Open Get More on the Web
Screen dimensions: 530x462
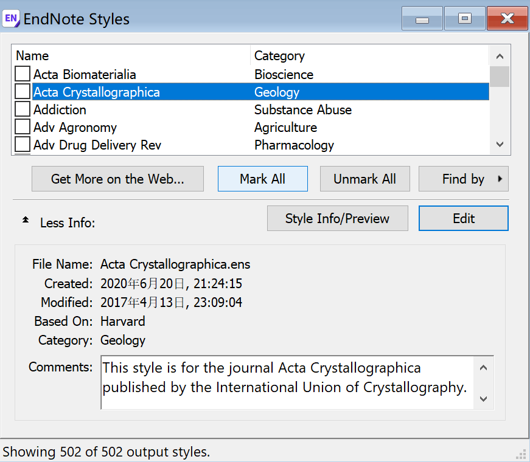117,179
